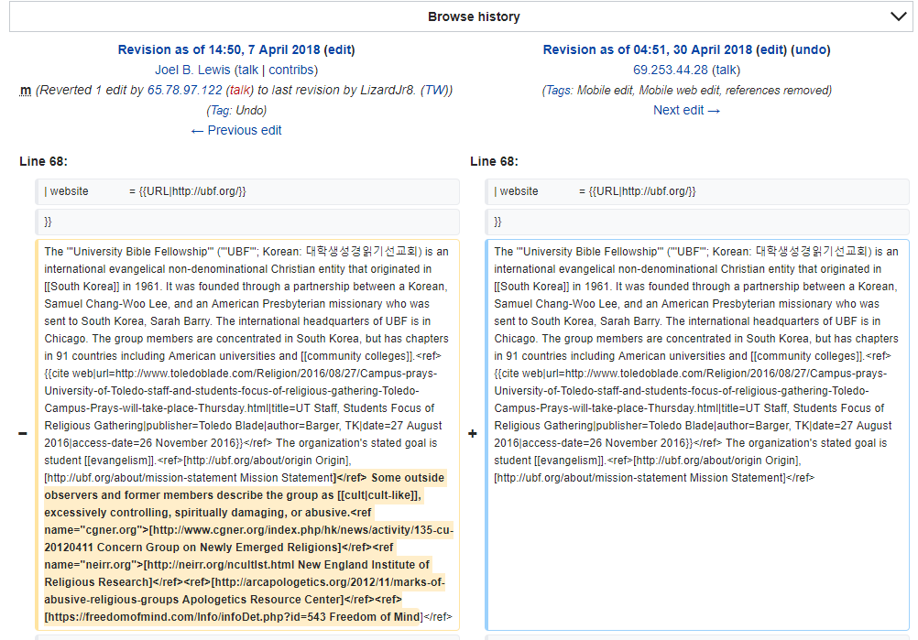
Task: Open Joel B. Lewis talk page
Action: pyautogui.click(x=246, y=70)
